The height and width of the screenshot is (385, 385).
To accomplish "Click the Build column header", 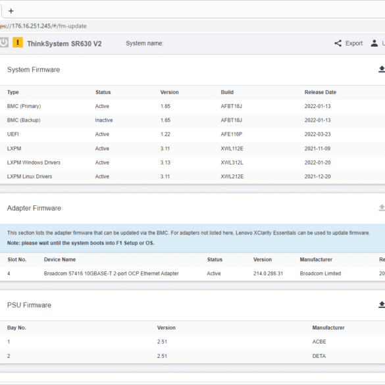I will point(227,92).
